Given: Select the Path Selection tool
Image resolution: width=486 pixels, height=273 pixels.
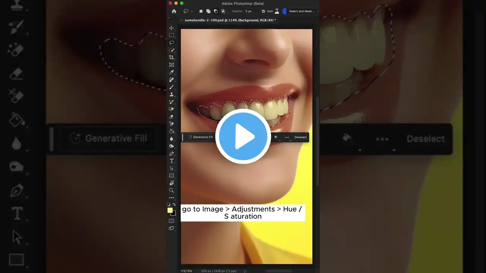Looking at the screenshot, I should (x=172, y=168).
